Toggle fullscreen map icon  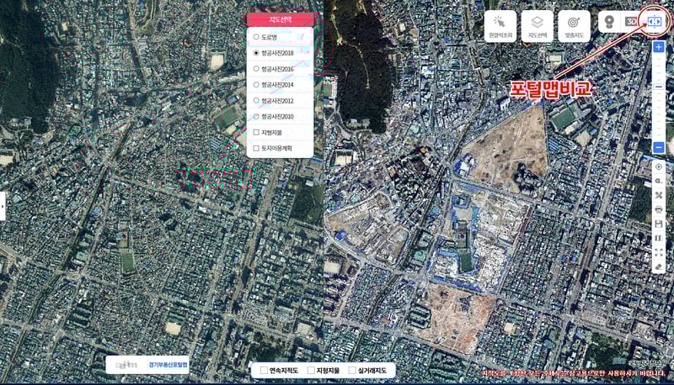pos(659,252)
